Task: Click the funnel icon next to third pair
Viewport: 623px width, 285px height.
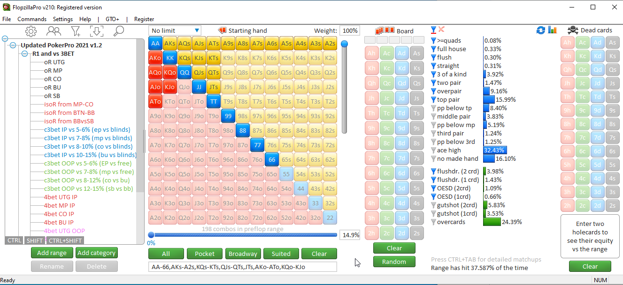Action: point(433,133)
